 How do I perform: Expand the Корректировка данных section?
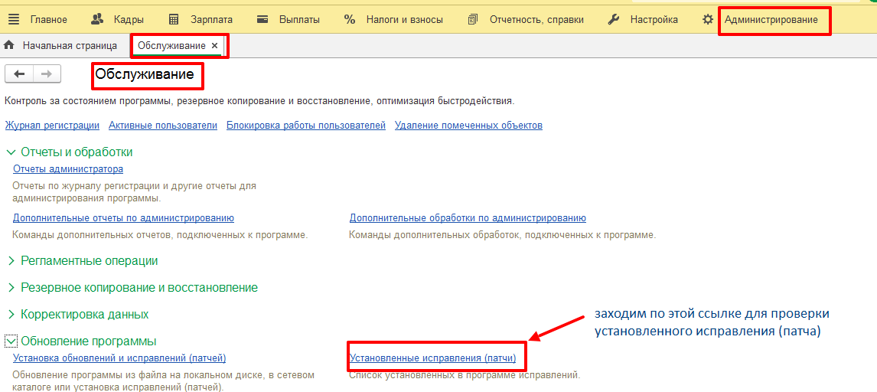click(11, 315)
